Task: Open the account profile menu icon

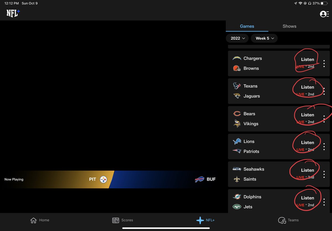Action: [x=324, y=14]
